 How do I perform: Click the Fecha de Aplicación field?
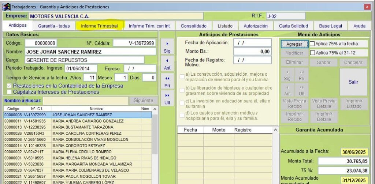coord(252,43)
